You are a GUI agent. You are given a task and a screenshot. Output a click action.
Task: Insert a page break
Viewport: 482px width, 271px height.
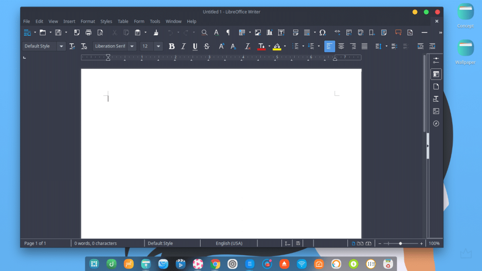coord(296,32)
